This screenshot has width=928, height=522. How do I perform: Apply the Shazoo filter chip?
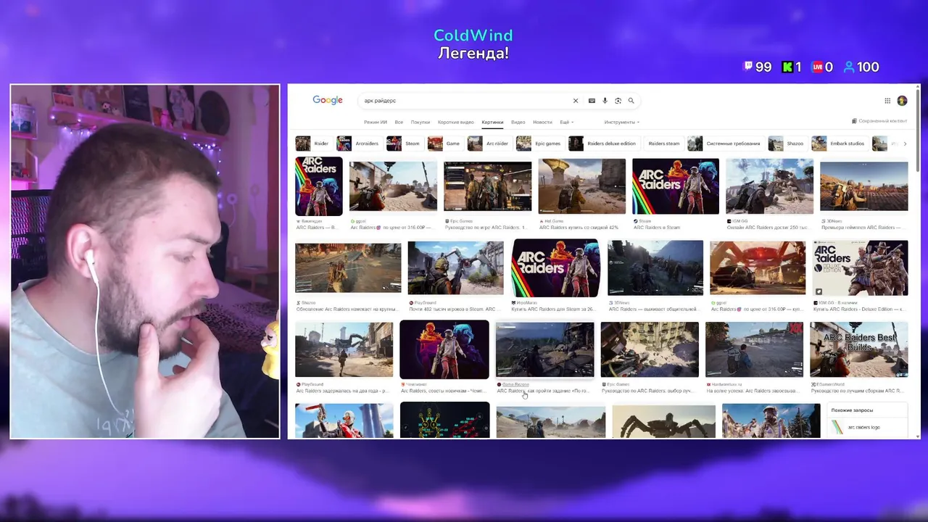pos(787,144)
